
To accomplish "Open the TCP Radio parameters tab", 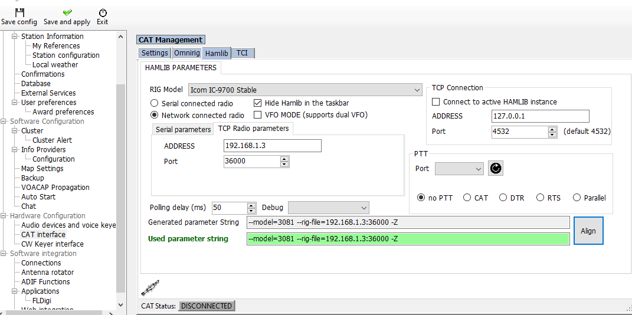I will coord(254,129).
